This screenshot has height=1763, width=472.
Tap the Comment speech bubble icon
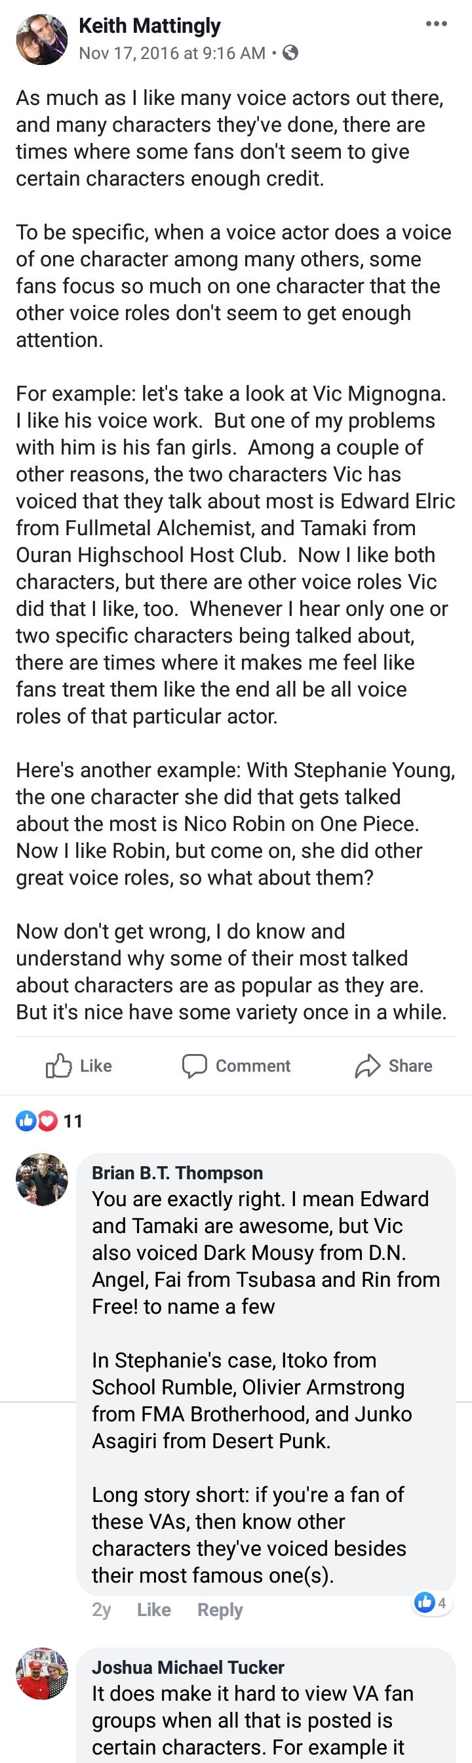(x=194, y=1066)
